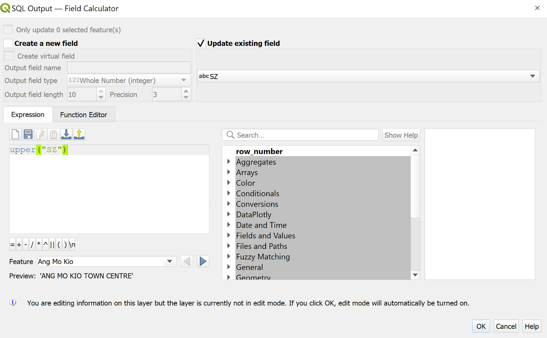The image size is (547, 338).
Task: Go to previous feature with arrow
Action: (x=187, y=261)
